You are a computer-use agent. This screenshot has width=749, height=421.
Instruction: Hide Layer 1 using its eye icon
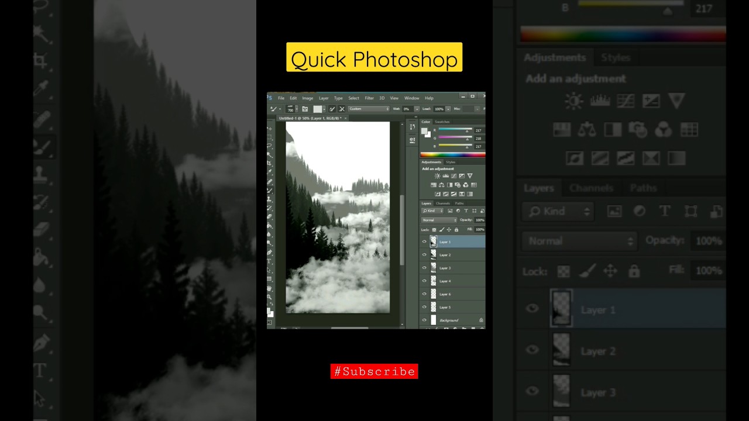click(424, 241)
